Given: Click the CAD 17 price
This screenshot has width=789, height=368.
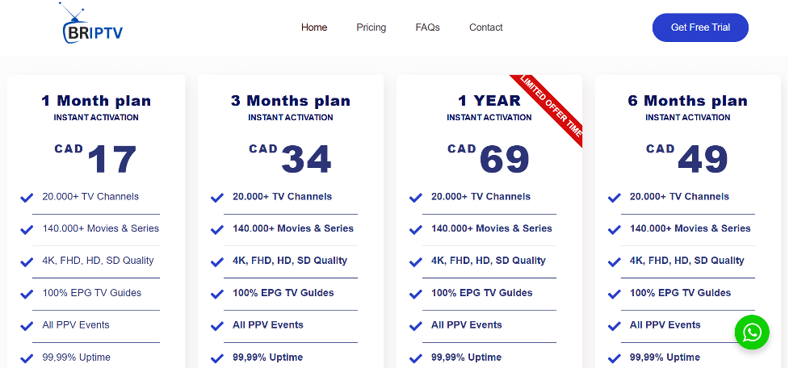Looking at the screenshot, I should pyautogui.click(x=95, y=159).
